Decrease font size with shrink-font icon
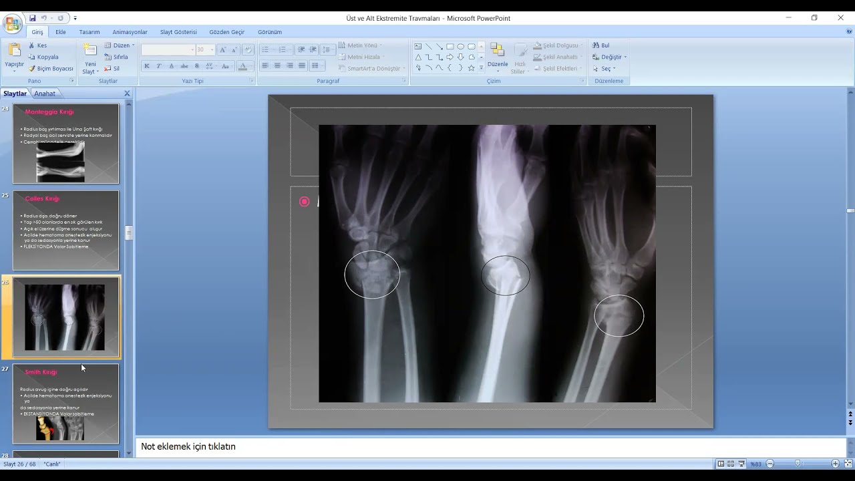 click(235, 49)
